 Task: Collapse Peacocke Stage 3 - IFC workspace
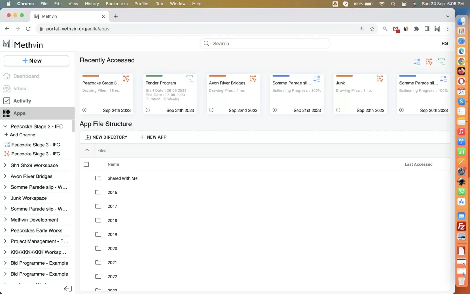[x=5, y=126]
